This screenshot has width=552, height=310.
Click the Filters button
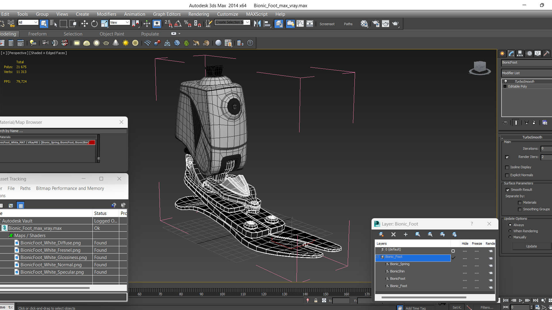point(487,307)
